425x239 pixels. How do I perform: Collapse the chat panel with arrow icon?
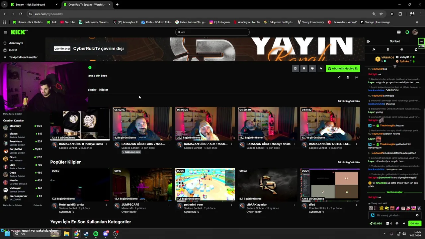click(x=368, y=41)
